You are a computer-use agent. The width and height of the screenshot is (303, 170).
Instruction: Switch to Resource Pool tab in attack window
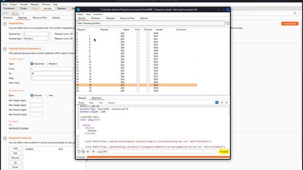pyautogui.click(x=127, y=18)
